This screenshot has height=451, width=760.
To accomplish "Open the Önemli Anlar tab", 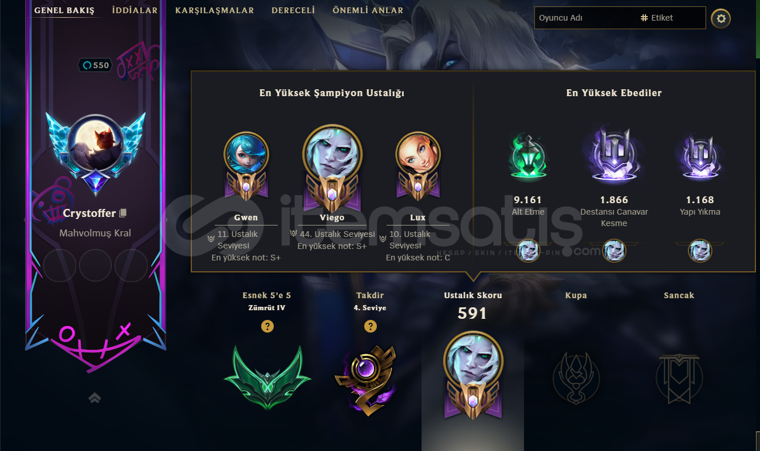I will click(368, 10).
